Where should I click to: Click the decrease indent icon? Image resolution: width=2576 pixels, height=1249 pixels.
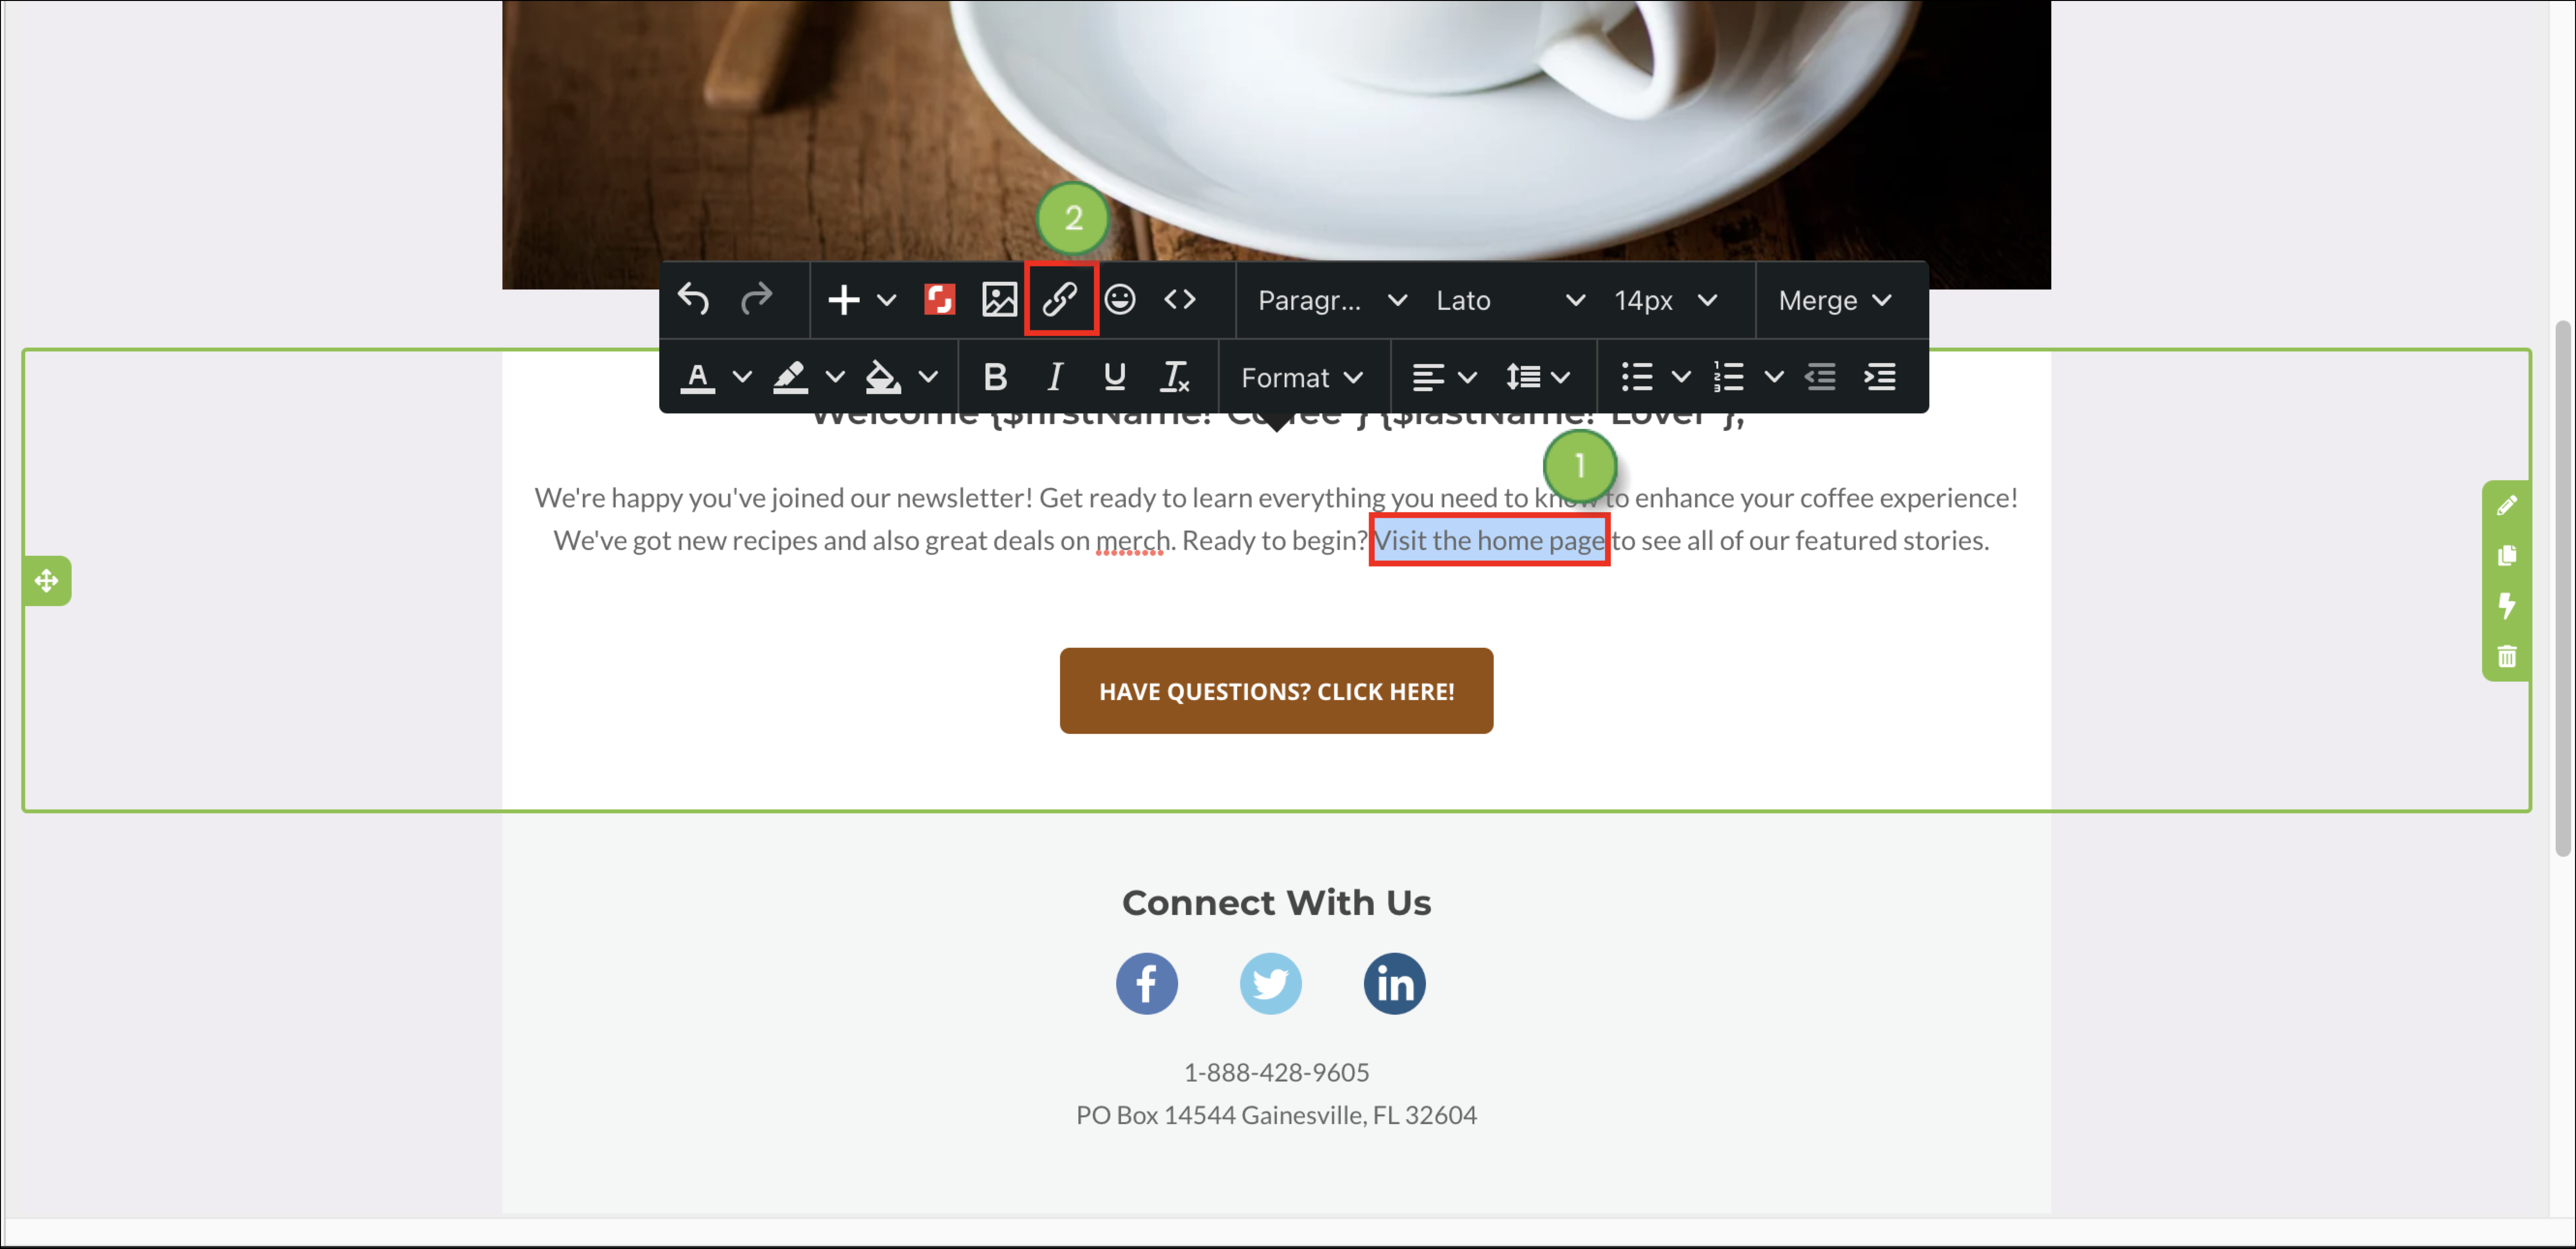tap(1820, 377)
